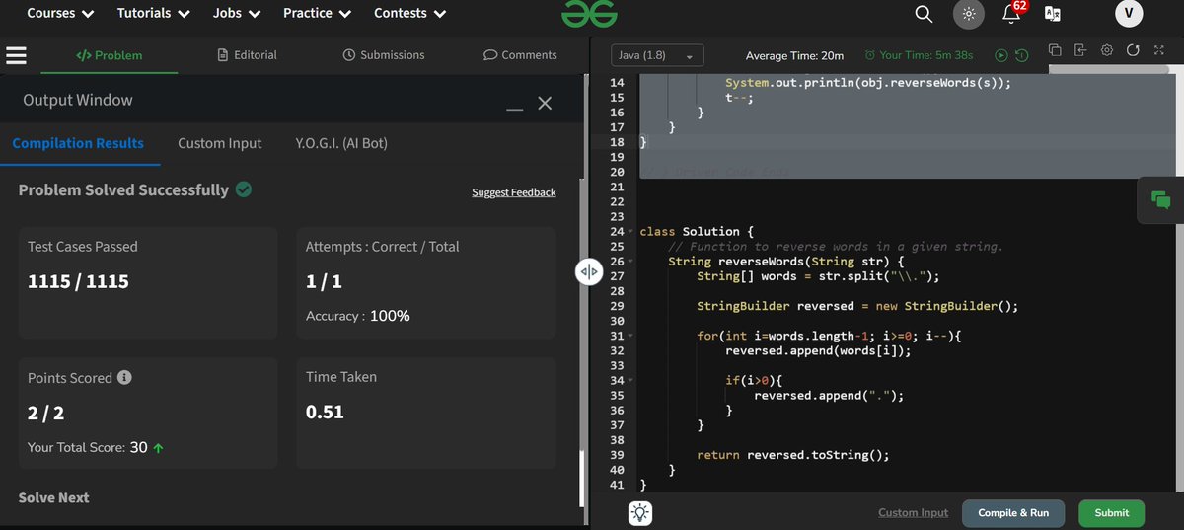The width and height of the screenshot is (1184, 530).
Task: Click the lightbulb hint icon
Action: (x=641, y=513)
